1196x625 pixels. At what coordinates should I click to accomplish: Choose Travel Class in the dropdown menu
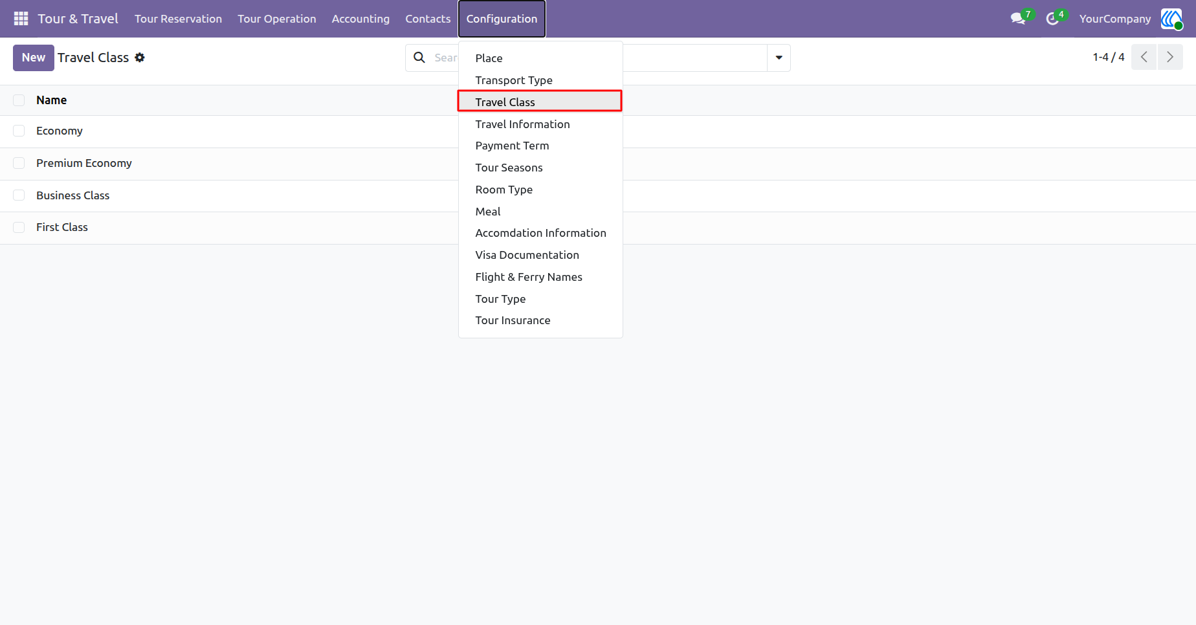click(x=540, y=102)
